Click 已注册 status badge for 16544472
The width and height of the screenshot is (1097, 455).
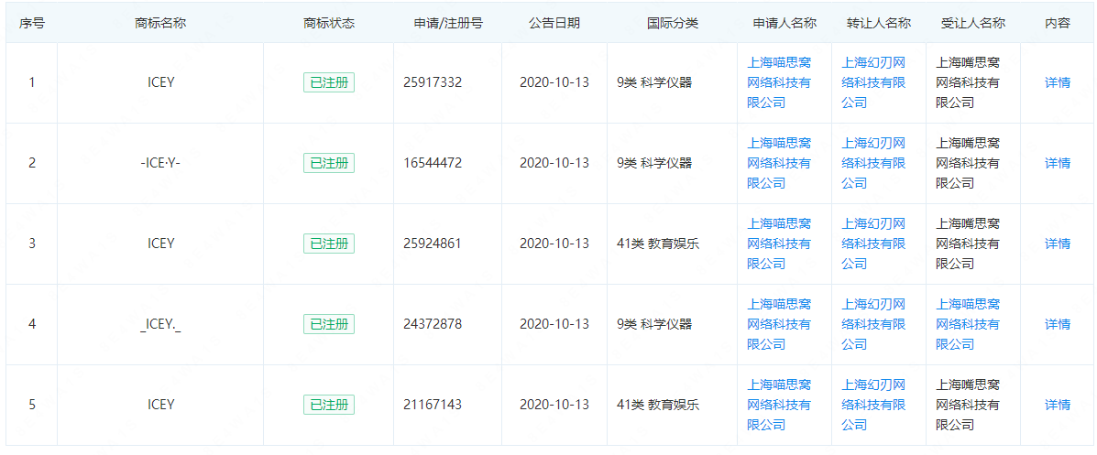329,163
